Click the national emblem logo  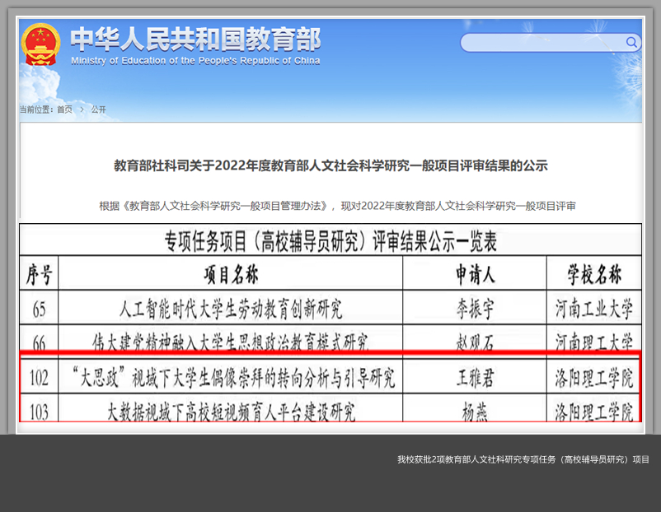click(41, 44)
